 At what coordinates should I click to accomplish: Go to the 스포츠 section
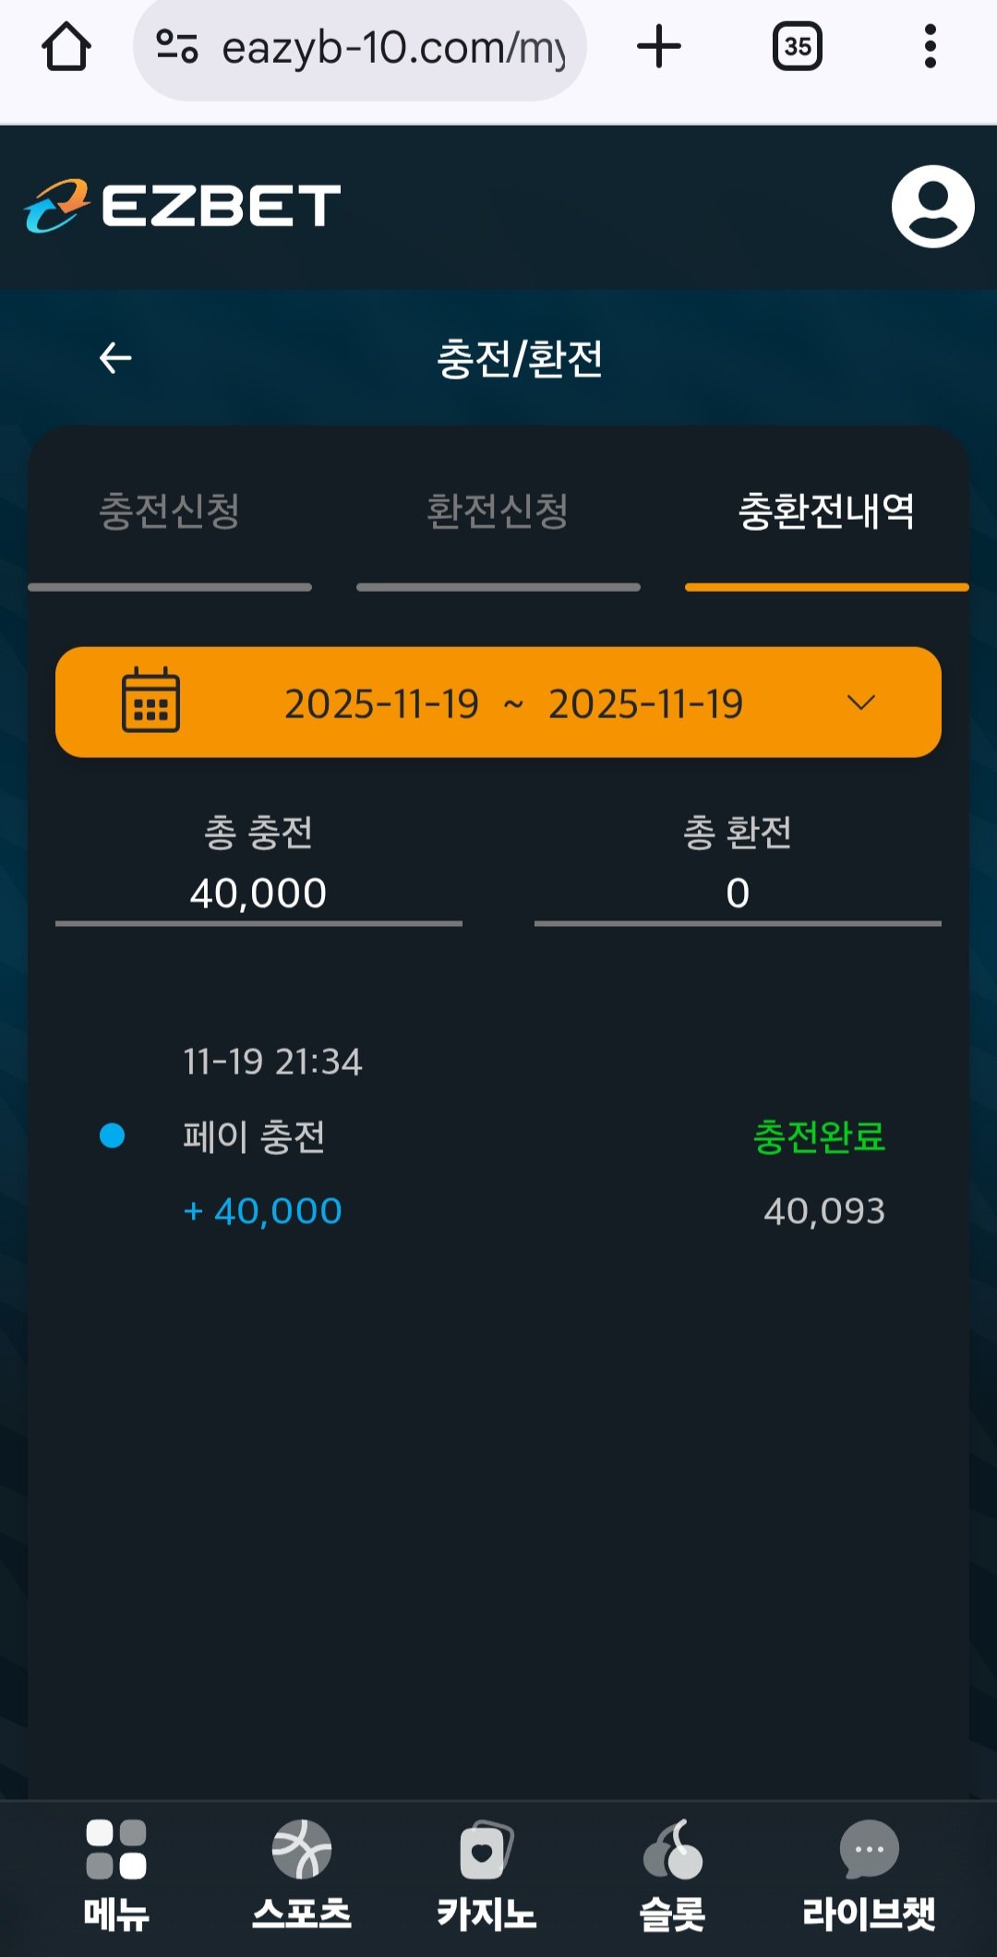pyautogui.click(x=302, y=1874)
